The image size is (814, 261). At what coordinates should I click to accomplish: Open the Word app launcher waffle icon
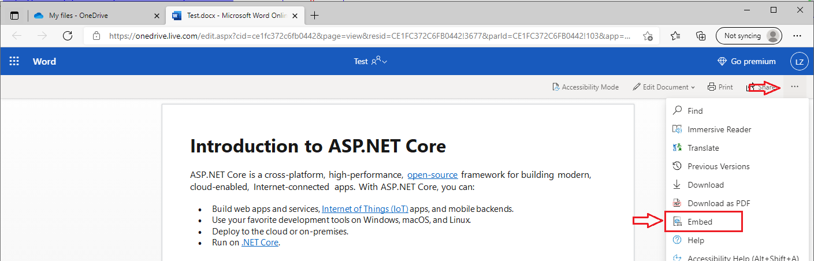[x=14, y=61]
